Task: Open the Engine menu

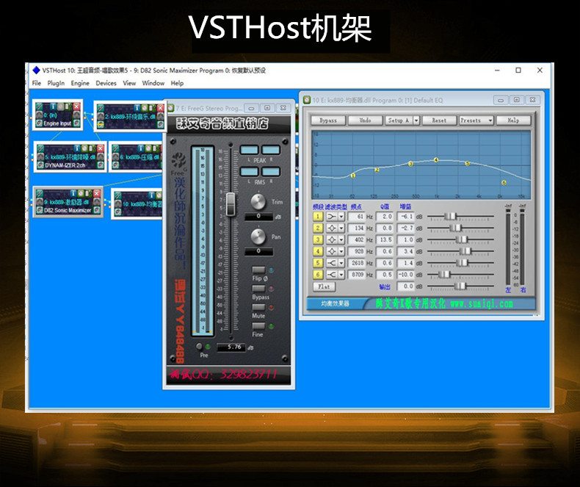Action: point(80,83)
